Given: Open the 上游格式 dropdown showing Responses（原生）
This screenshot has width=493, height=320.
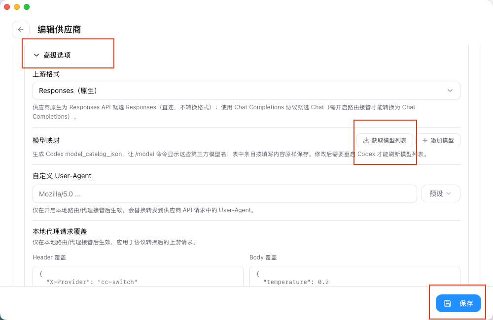Looking at the screenshot, I should coord(246,91).
